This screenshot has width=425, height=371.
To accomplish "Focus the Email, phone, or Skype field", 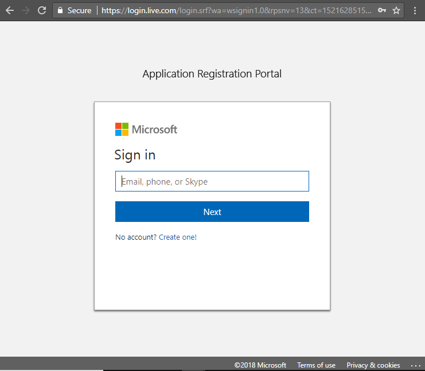I will pyautogui.click(x=212, y=181).
